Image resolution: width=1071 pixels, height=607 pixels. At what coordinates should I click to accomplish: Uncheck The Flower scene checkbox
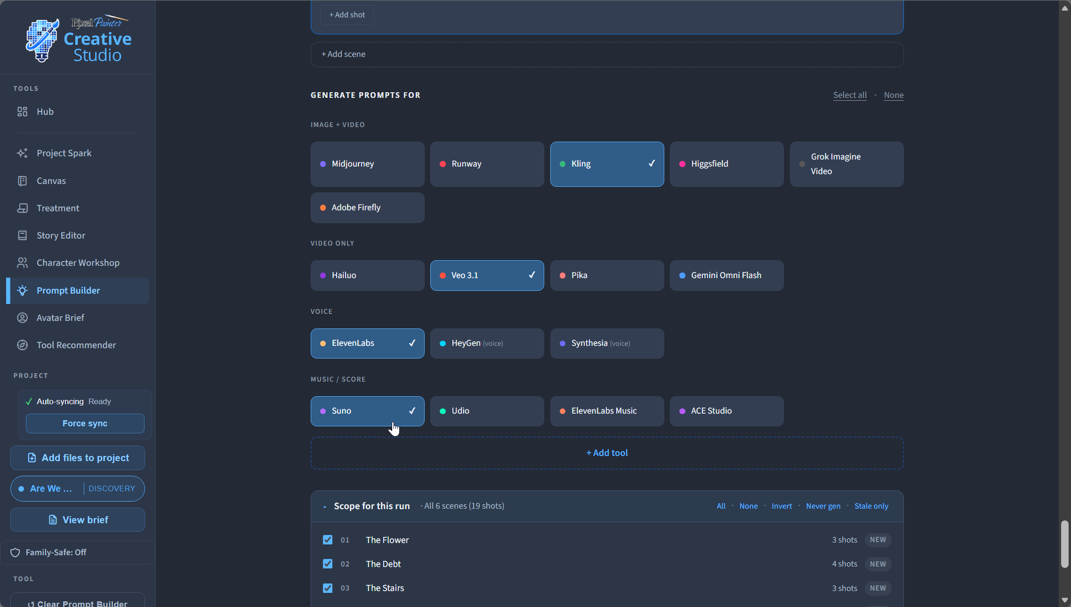(x=328, y=540)
